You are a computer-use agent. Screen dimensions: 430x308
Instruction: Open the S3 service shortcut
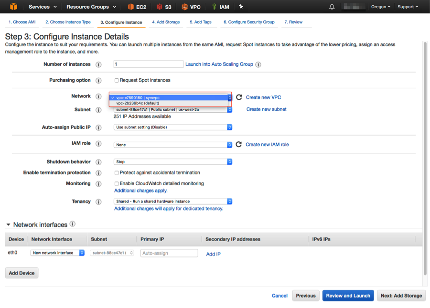[x=164, y=7]
